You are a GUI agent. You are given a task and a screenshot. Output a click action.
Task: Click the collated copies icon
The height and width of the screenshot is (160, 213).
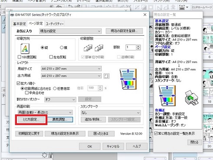coord(88,48)
